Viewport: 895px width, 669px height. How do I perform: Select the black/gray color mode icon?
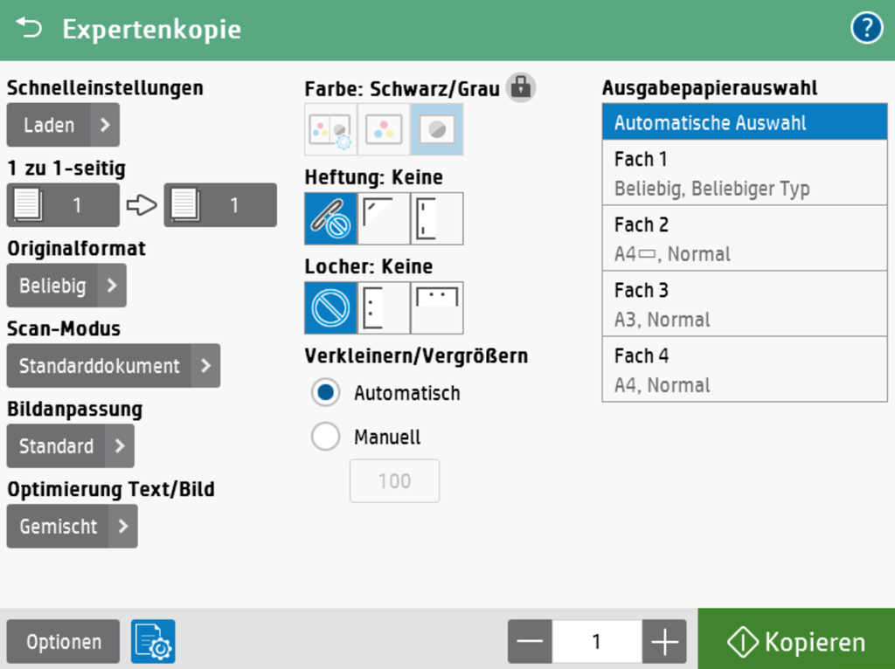point(437,129)
